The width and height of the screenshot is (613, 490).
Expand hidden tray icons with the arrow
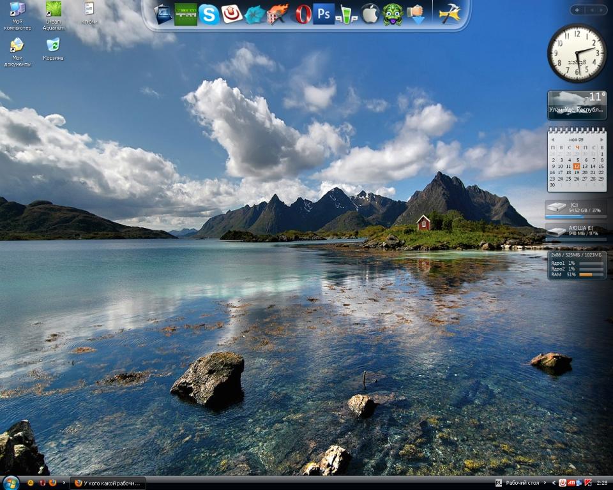coord(554,483)
